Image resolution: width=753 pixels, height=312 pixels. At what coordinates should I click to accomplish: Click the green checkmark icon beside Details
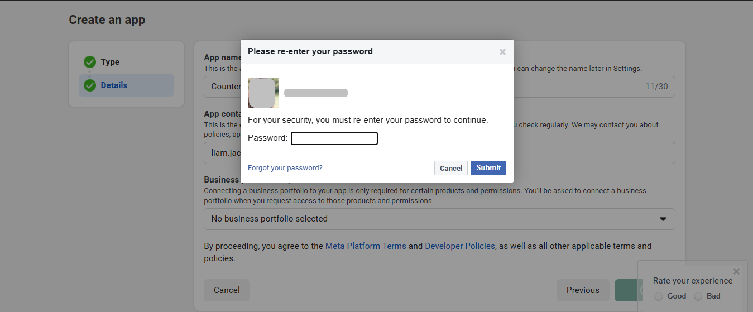90,85
